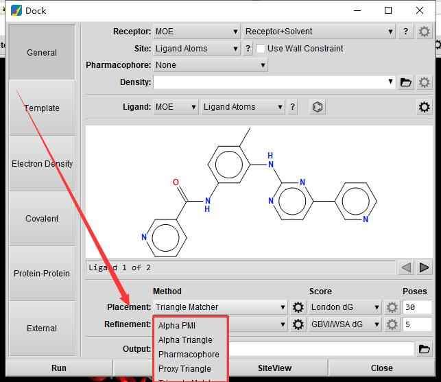This screenshot has width=441, height=382.
Task: Click the hexagon molecule icon beside Ligand
Action: (317, 107)
